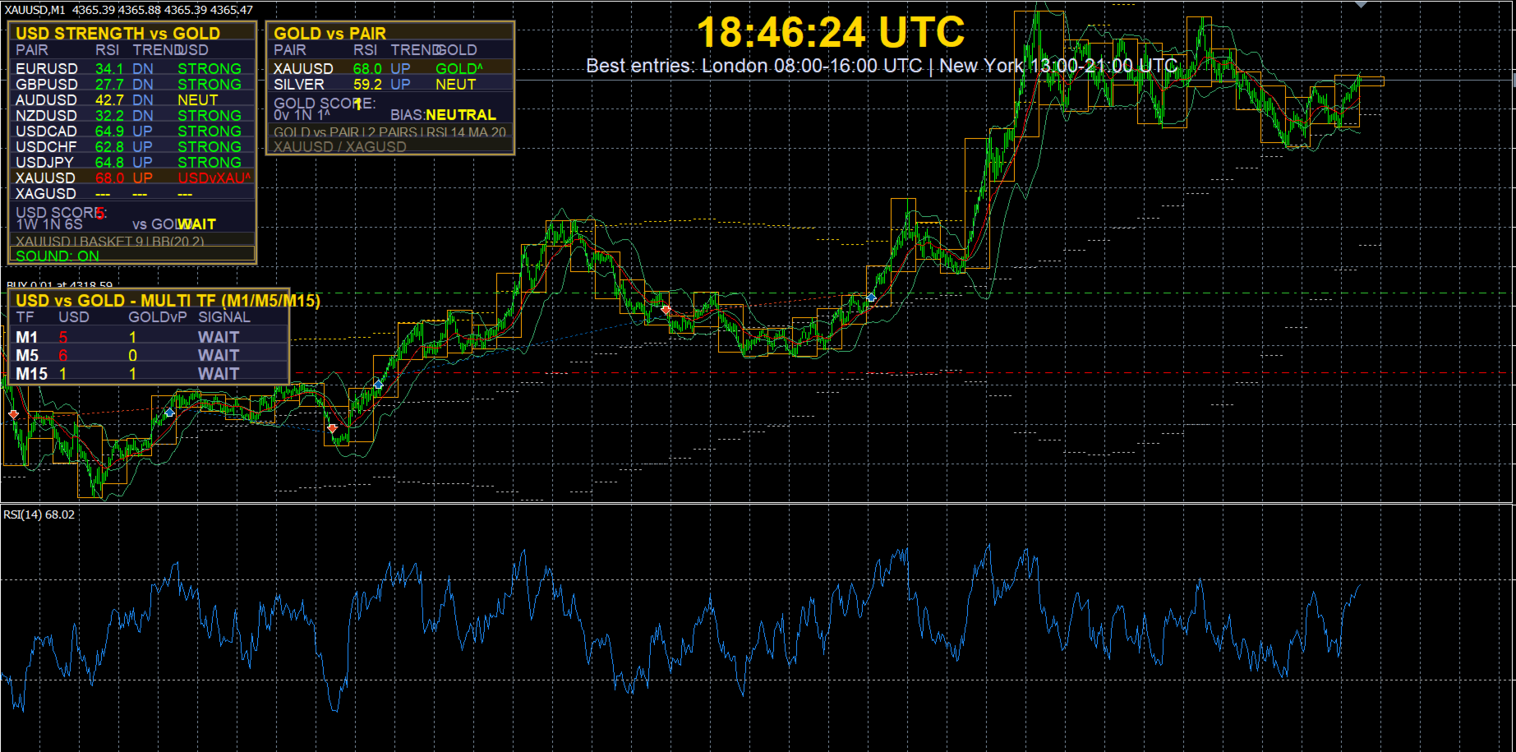
Task: Click the blue buy arrow right of M15 panel
Action: point(378,385)
